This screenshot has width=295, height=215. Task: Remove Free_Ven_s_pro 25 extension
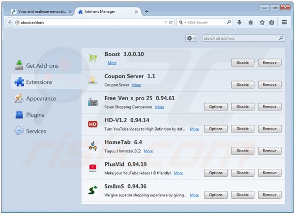click(x=269, y=107)
